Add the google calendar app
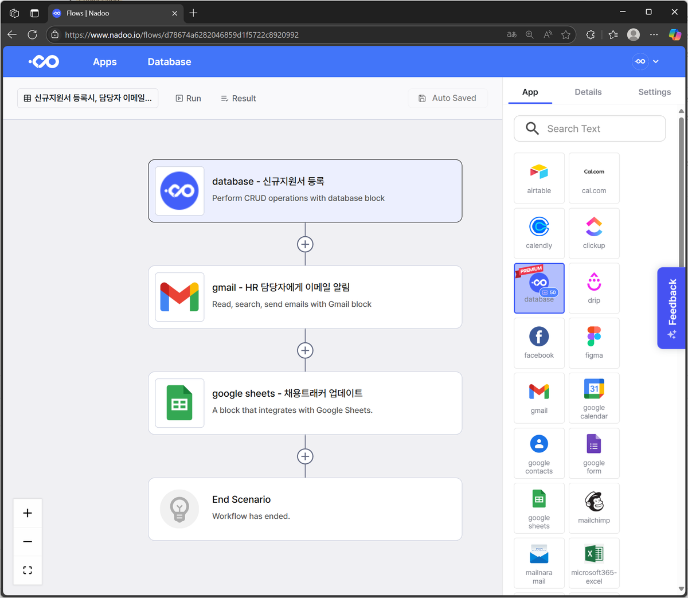This screenshot has height=598, width=688. (594, 398)
